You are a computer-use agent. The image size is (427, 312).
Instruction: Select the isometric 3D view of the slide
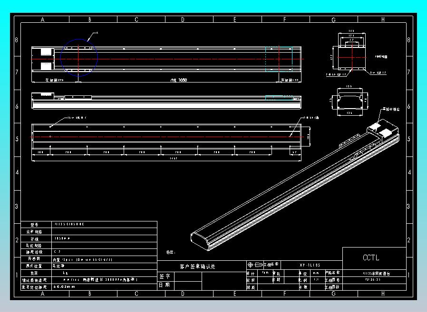(295, 184)
